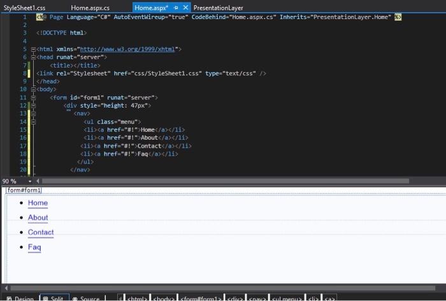Click the tag navigator left arrow
The image size is (446, 301).
(x=120, y=298)
